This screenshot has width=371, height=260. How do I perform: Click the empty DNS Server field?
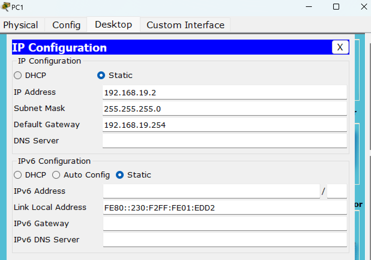(x=225, y=141)
